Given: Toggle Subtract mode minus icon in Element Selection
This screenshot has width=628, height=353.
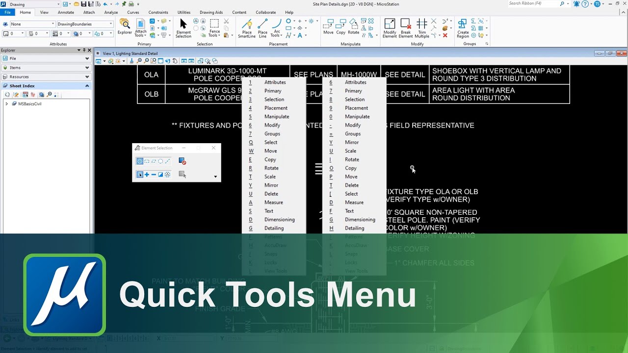Looking at the screenshot, I should (154, 175).
